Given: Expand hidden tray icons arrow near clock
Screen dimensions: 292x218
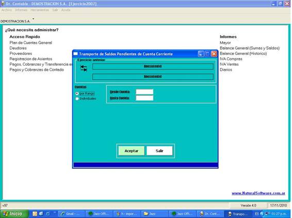Looking at the screenshot, I should pyautogui.click(x=262, y=214).
